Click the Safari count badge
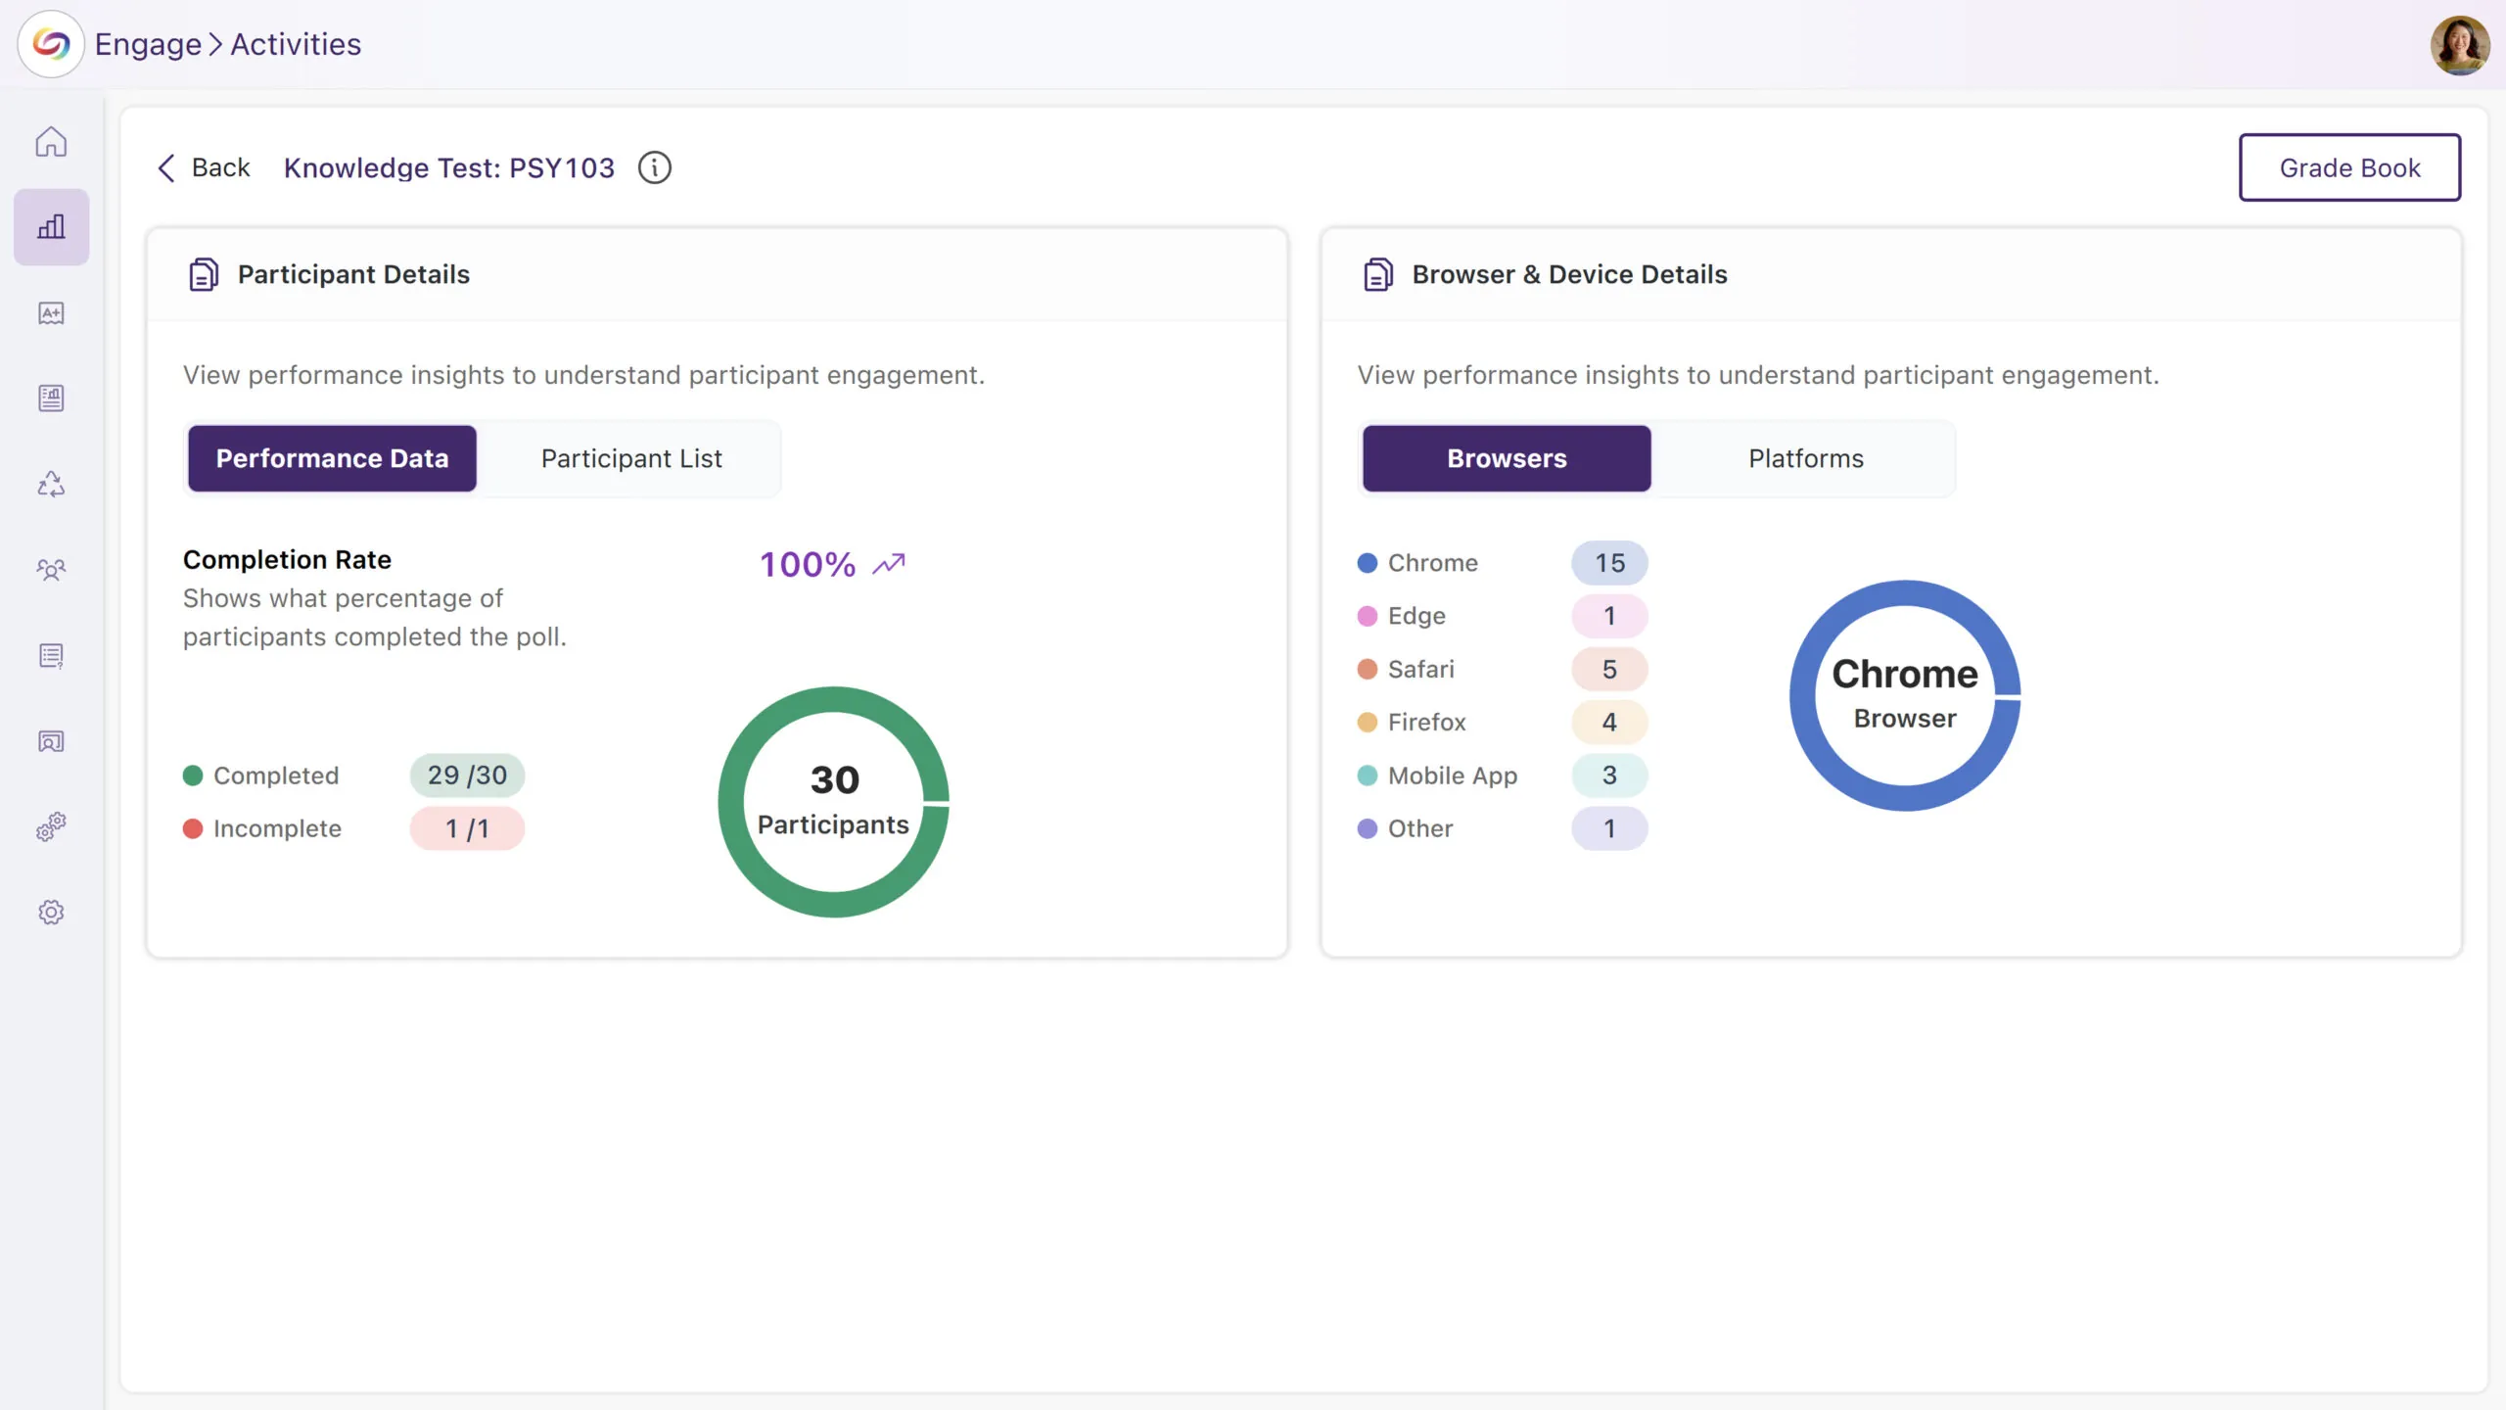2506x1410 pixels. (x=1608, y=670)
